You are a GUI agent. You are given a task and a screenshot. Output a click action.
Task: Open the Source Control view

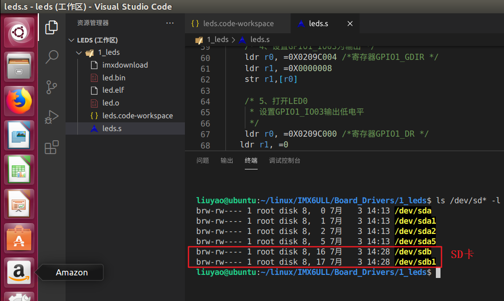point(52,87)
